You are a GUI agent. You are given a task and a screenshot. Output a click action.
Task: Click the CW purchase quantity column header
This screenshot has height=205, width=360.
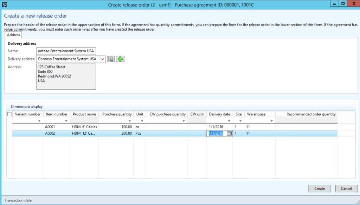point(167,114)
